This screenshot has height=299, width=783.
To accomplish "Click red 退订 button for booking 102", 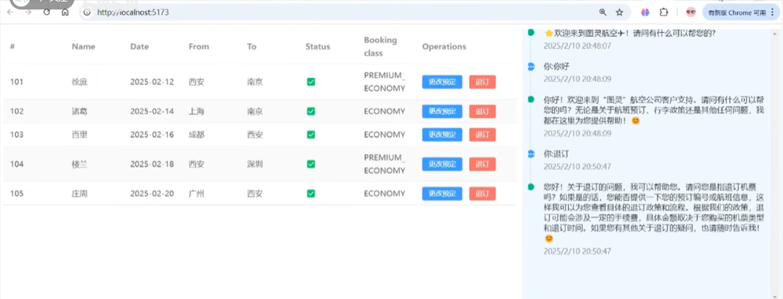I will (x=483, y=111).
